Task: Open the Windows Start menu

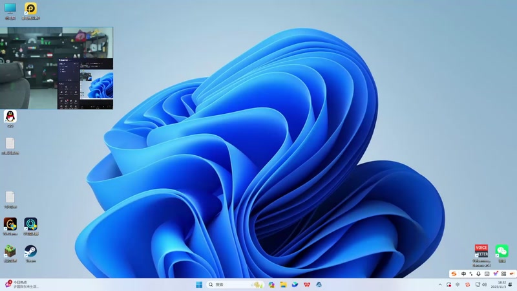Action: [x=199, y=285]
